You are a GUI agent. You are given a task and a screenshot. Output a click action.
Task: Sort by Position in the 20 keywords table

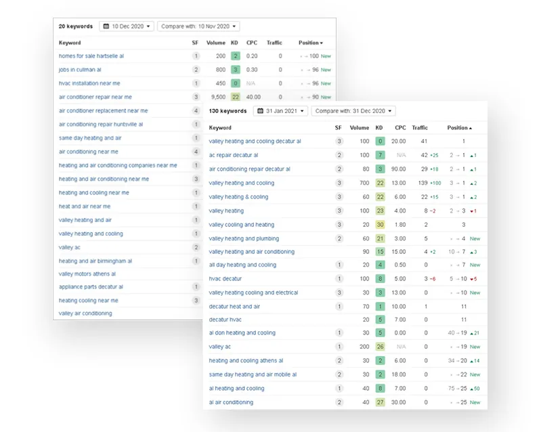point(311,43)
